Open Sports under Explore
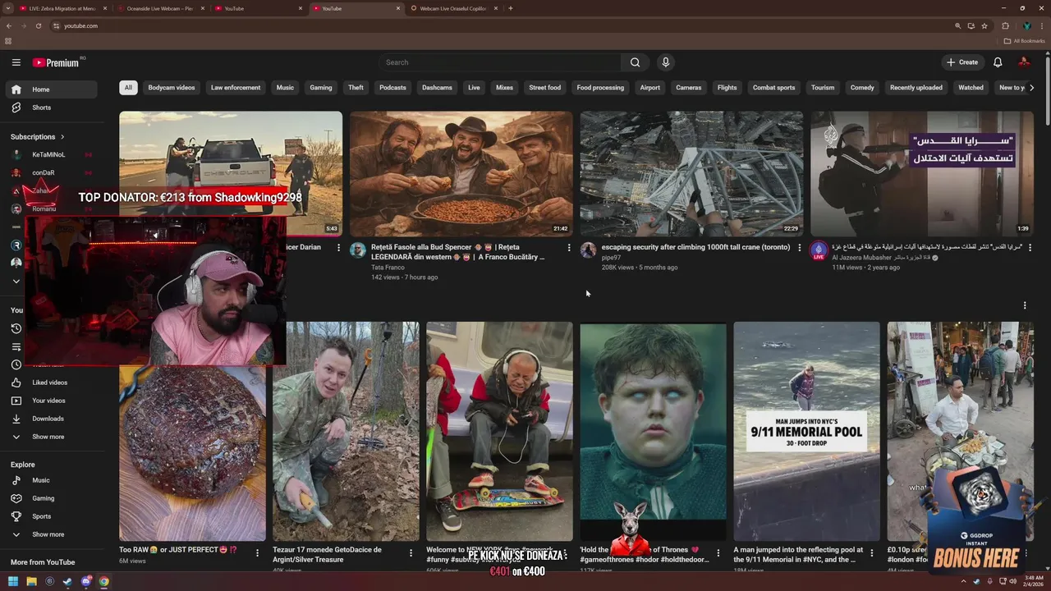This screenshot has width=1051, height=591. pyautogui.click(x=41, y=516)
